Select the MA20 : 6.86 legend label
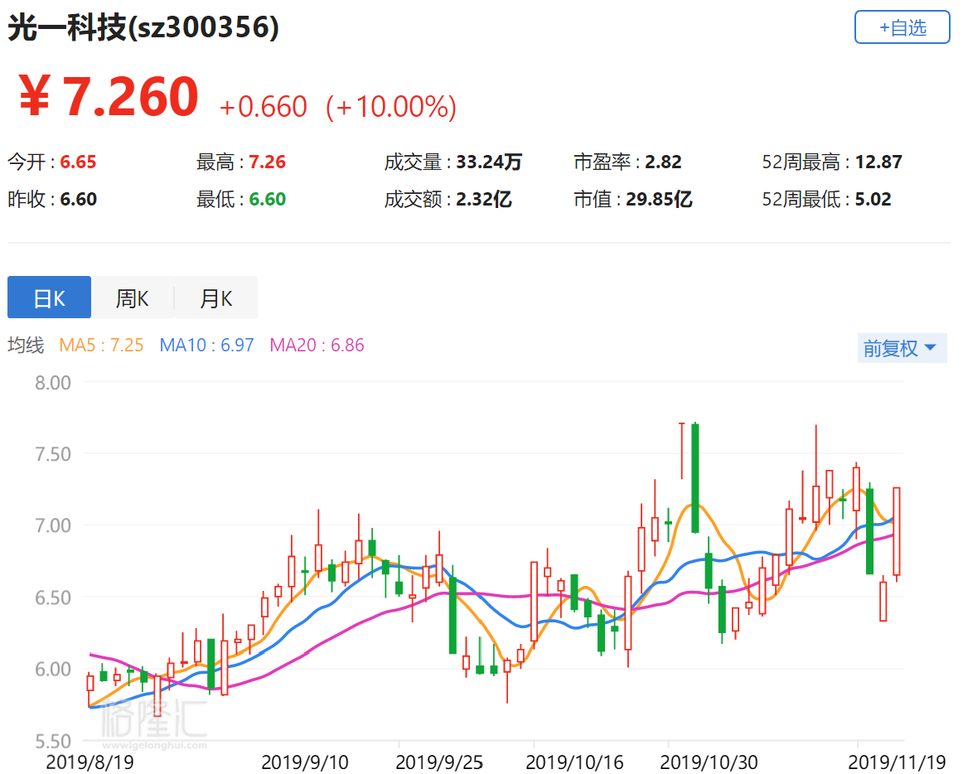The height and width of the screenshot is (774, 963). click(x=317, y=346)
